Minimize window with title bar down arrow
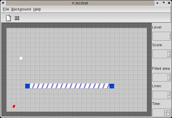Viewport: 172px width, 118px height. [157, 3]
